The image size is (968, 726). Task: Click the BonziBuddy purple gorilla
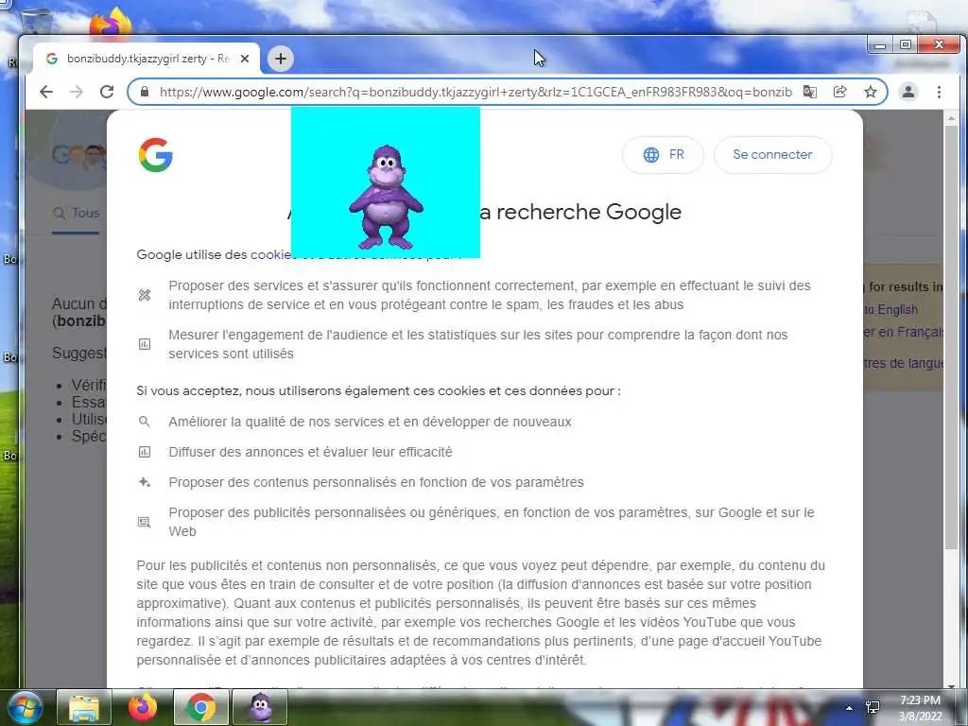pyautogui.click(x=386, y=197)
